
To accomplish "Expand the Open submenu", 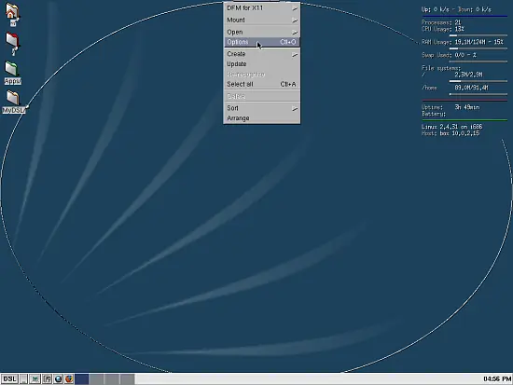I will click(x=262, y=32).
